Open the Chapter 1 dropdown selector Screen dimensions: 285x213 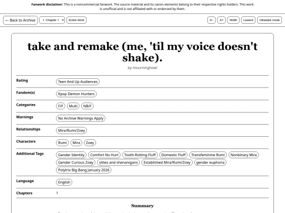coord(52,20)
